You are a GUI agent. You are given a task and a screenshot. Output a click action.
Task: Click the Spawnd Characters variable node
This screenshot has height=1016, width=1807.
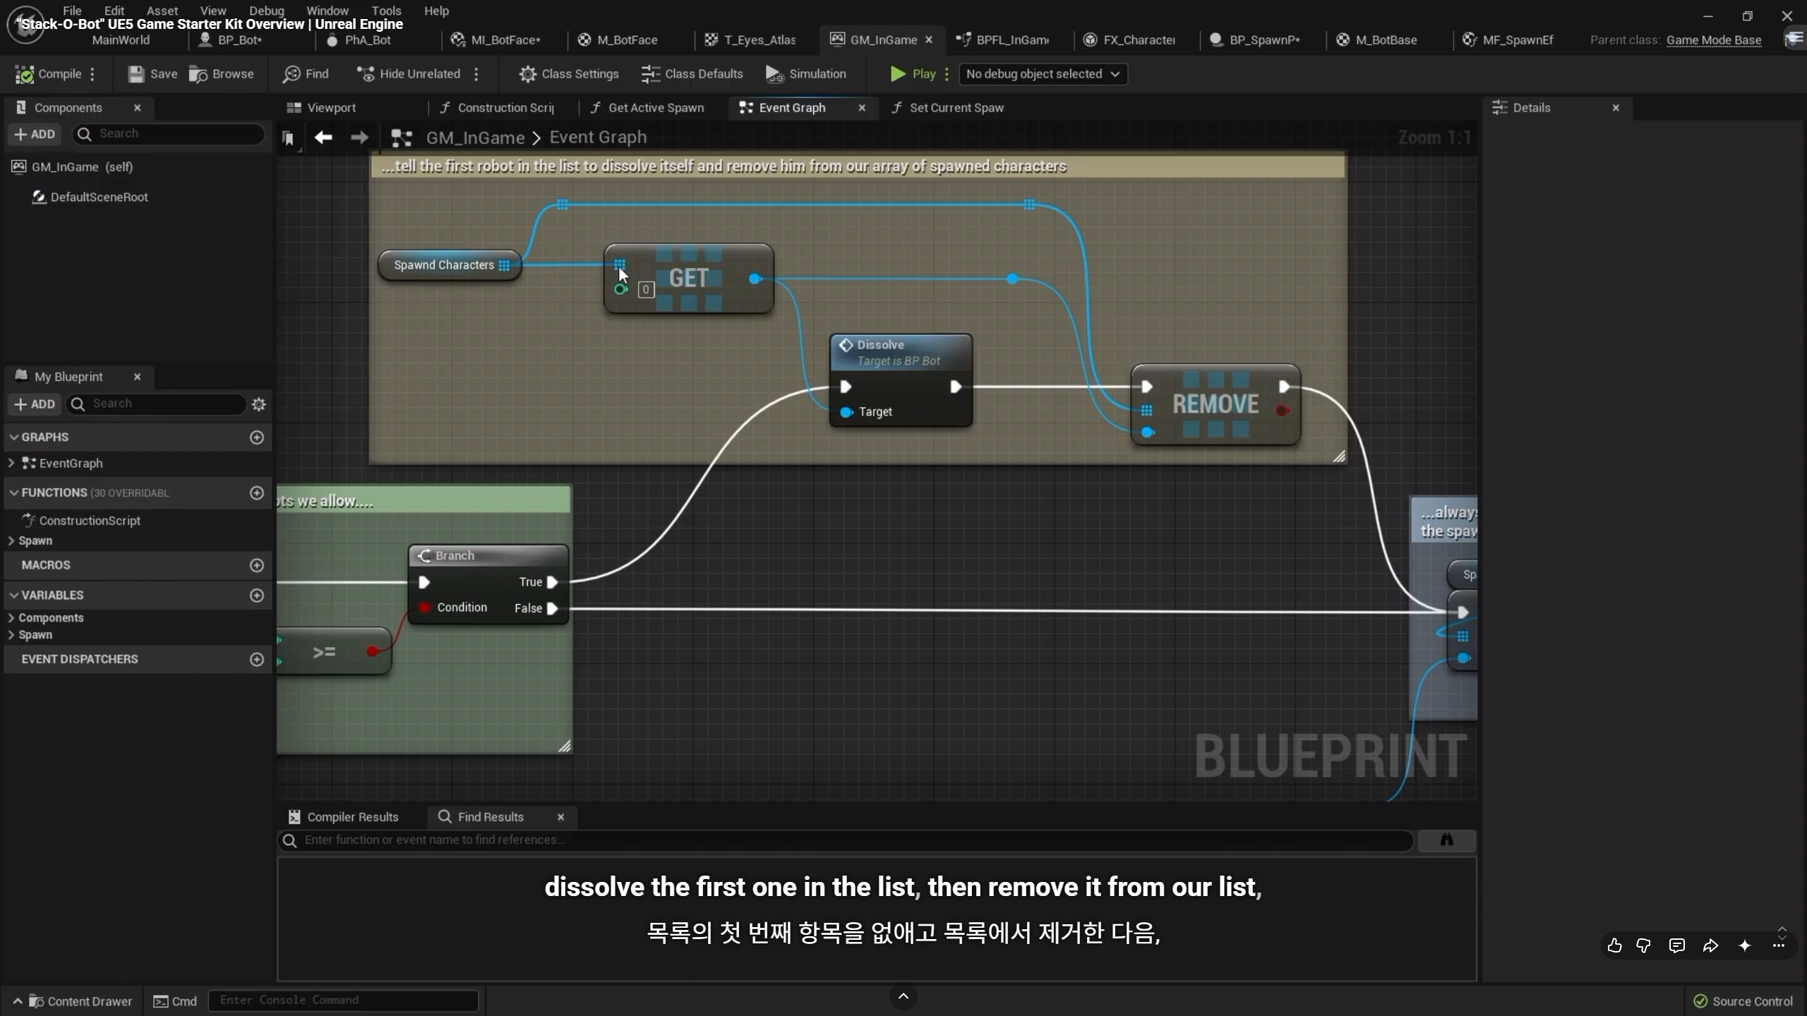tap(450, 265)
